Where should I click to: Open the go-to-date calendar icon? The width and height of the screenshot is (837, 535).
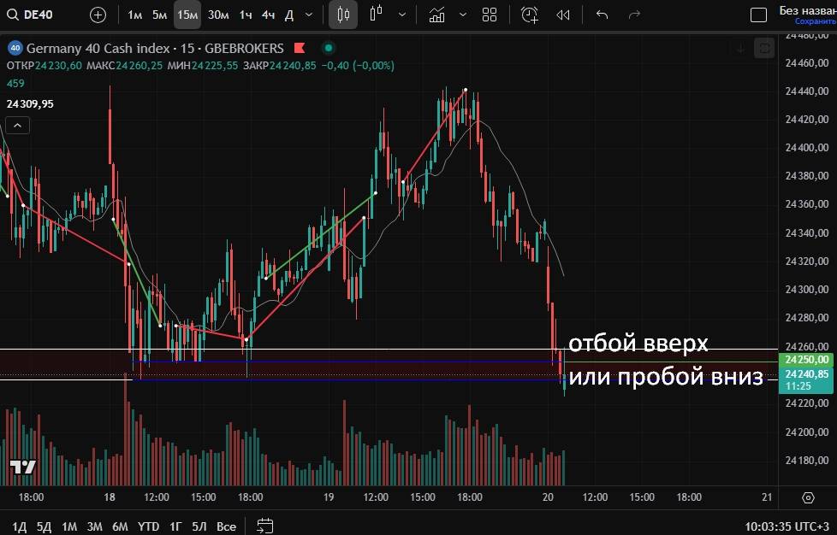(x=264, y=526)
